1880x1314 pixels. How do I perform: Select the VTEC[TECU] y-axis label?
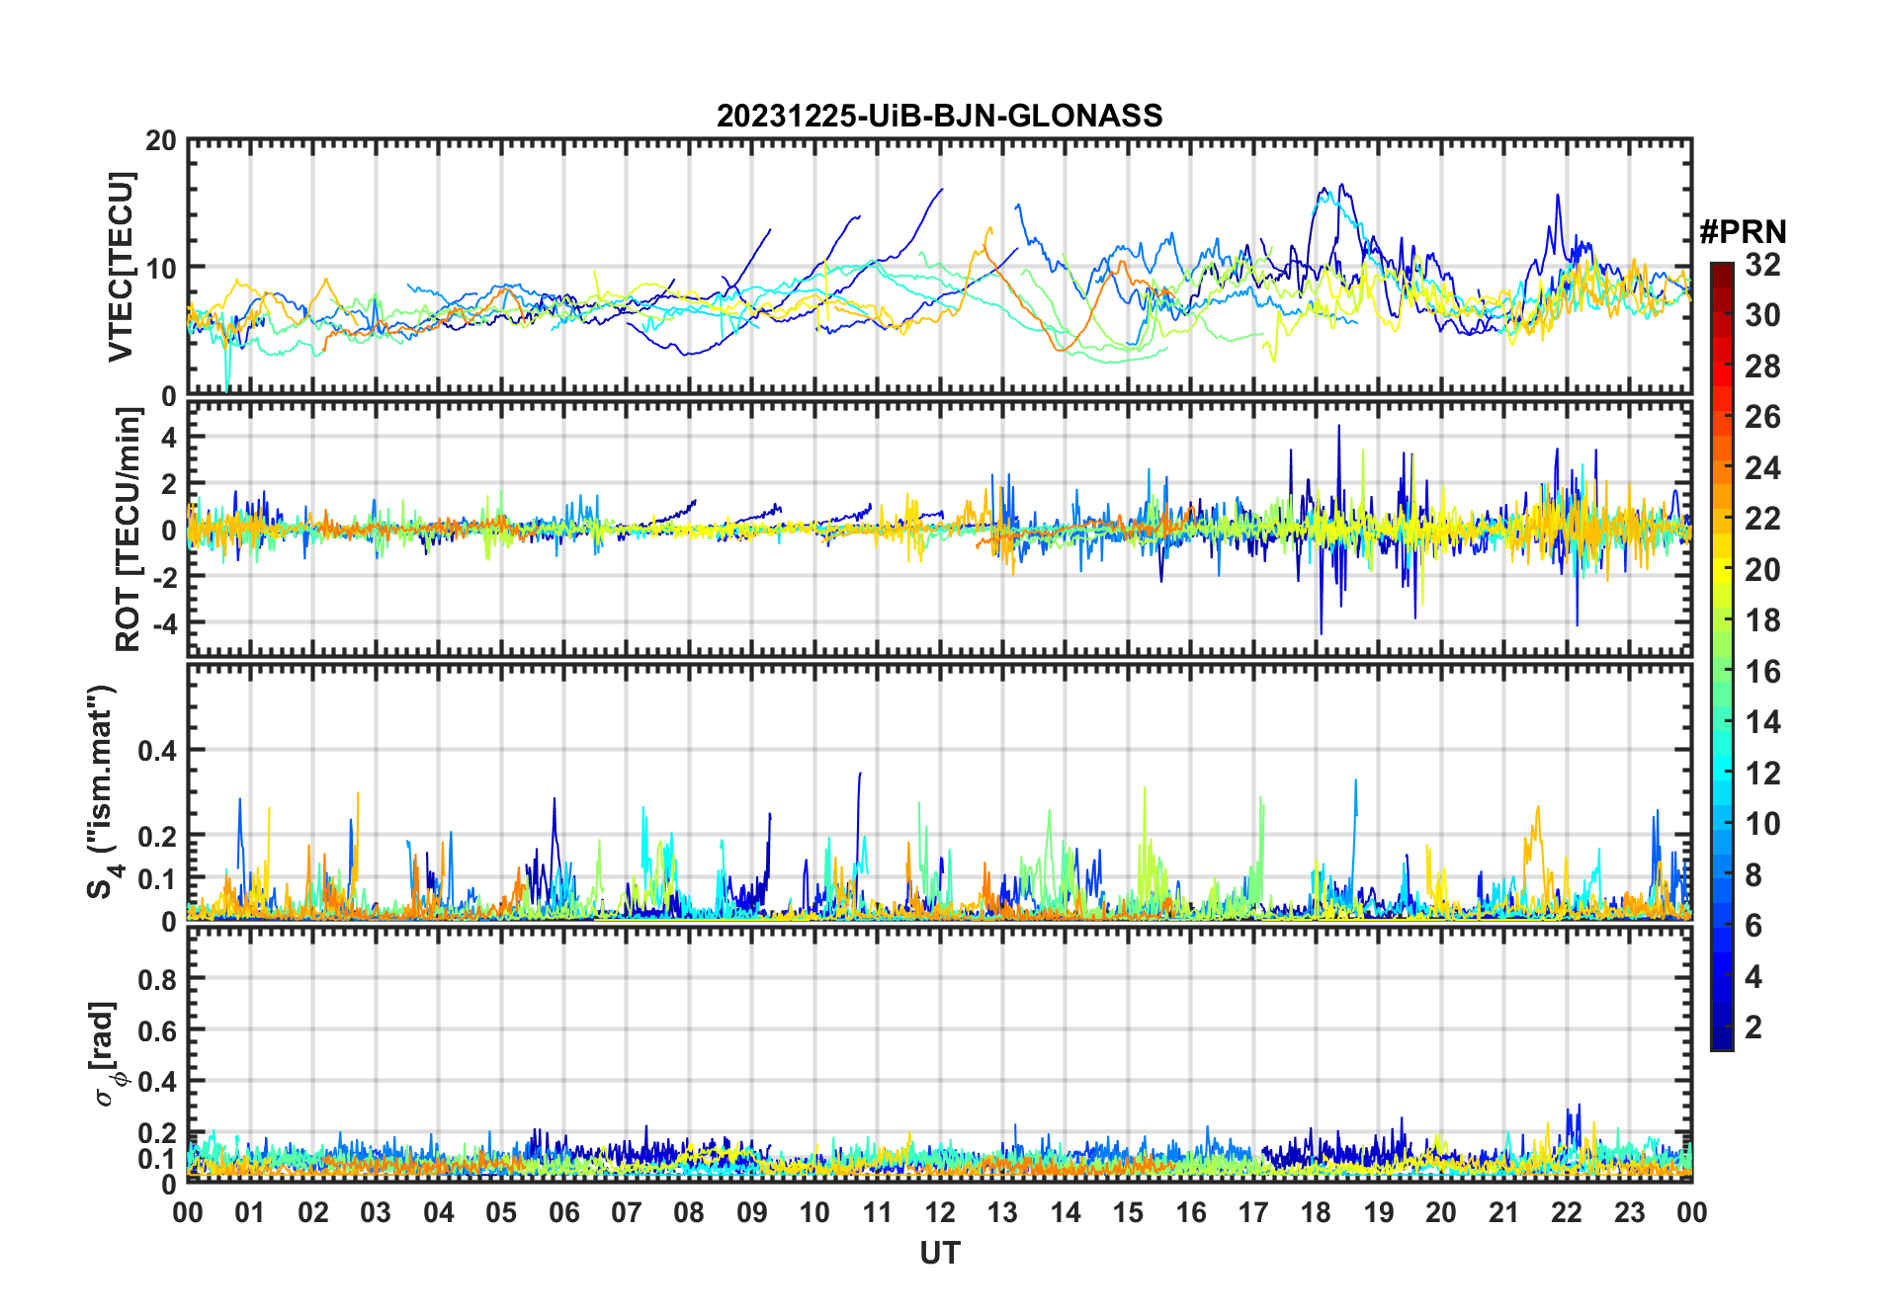121,267
